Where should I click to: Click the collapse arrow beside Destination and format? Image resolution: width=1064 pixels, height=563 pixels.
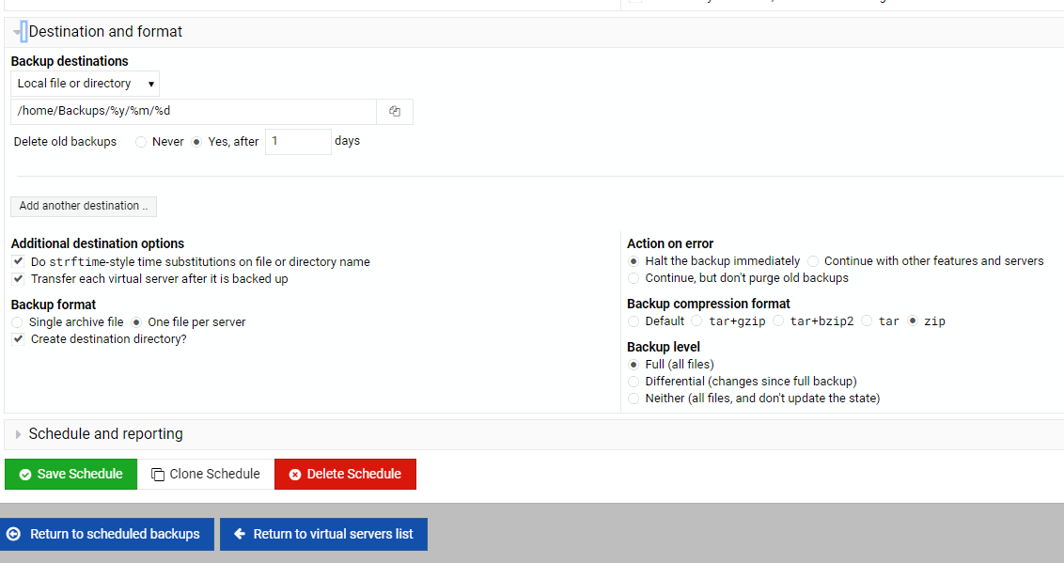(18, 31)
